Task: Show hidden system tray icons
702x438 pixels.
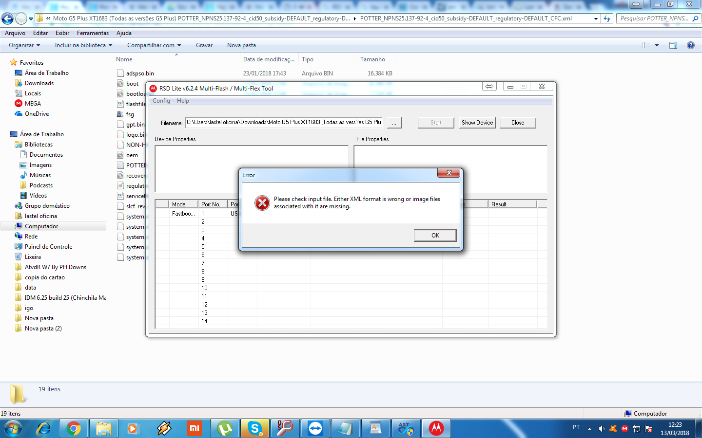Action: [589, 429]
